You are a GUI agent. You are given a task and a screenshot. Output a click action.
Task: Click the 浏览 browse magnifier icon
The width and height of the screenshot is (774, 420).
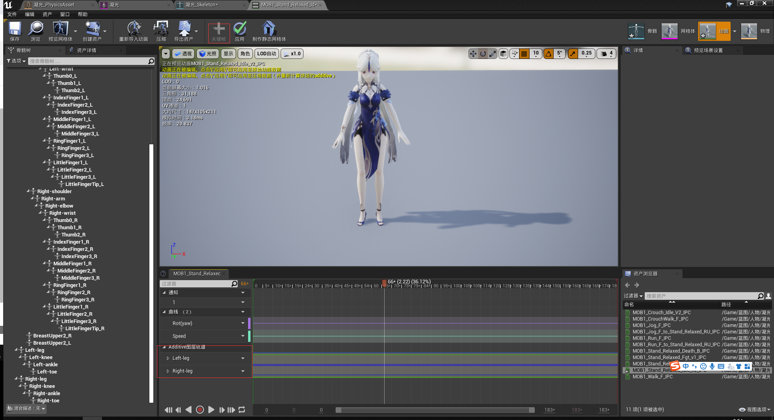coord(36,31)
